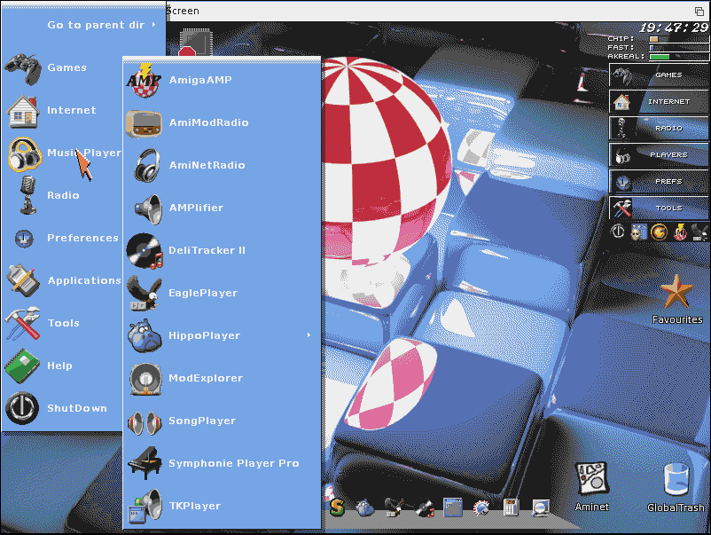This screenshot has height=535, width=711.
Task: Click the PREFS button in right panel
Action: (659, 182)
